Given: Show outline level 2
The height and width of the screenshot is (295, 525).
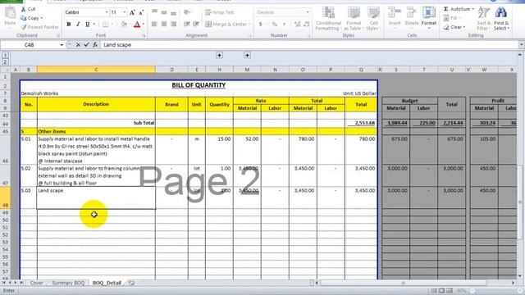Looking at the screenshot, I should coord(5,62).
